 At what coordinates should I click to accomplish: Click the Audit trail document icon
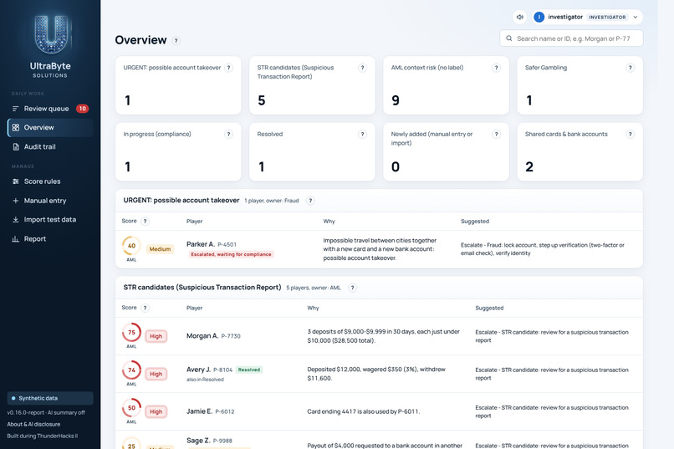pos(16,147)
